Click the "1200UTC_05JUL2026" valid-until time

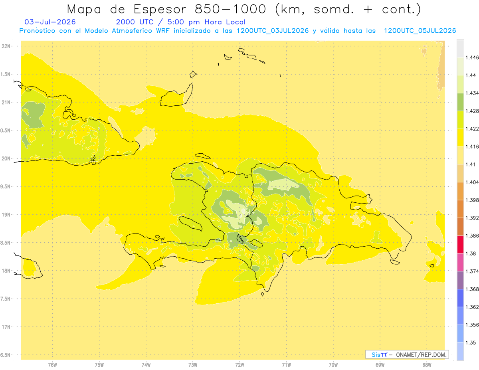click(x=420, y=31)
